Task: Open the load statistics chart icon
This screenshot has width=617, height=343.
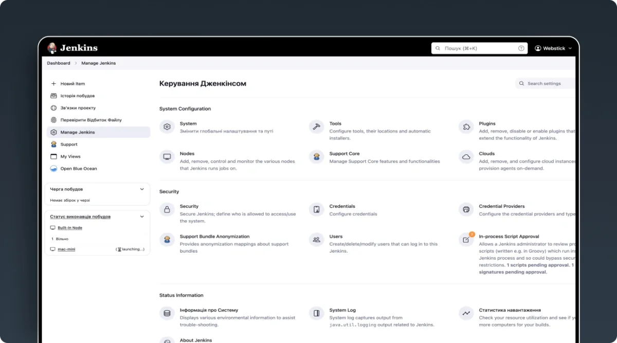Action: pos(466,313)
